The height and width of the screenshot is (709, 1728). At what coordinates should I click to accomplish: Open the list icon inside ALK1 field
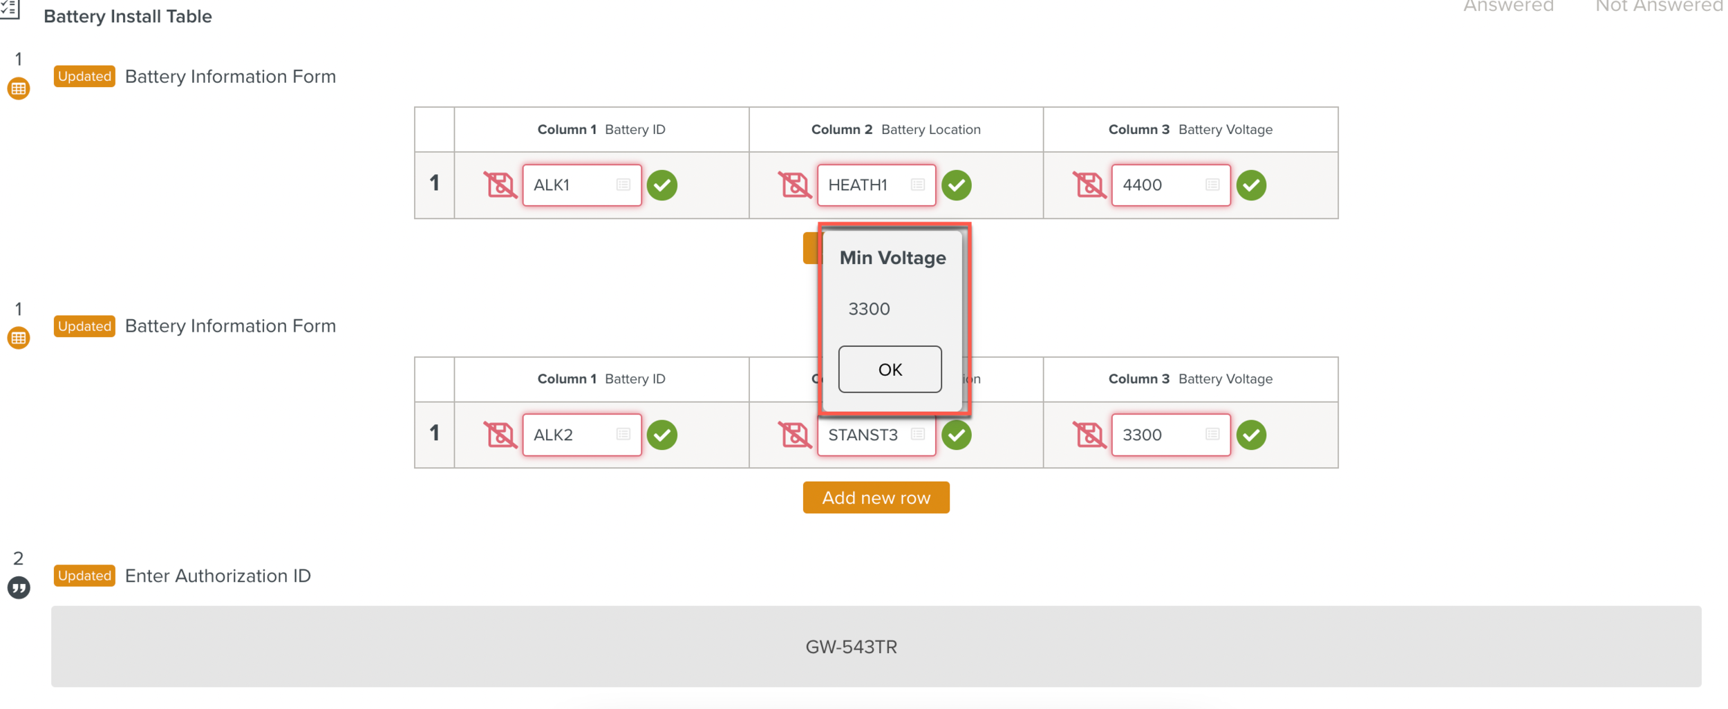click(x=623, y=185)
